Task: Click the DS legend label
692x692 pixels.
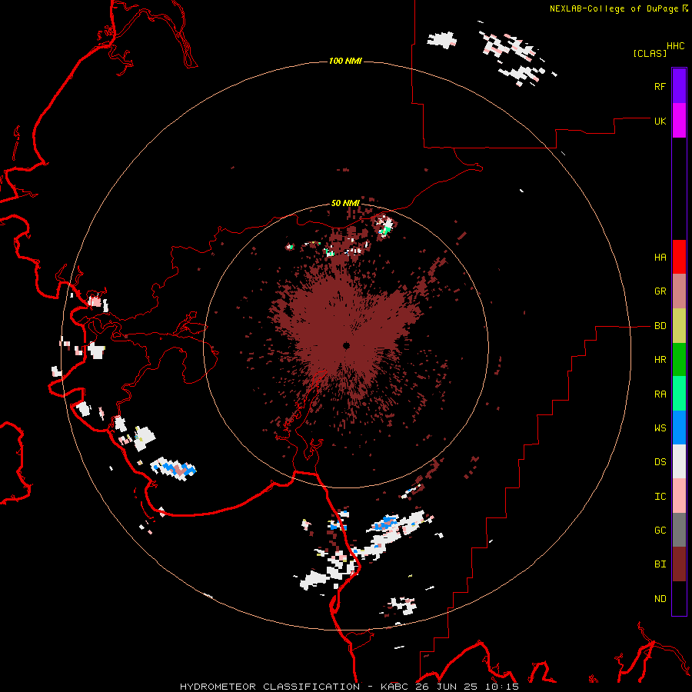Action: coord(660,462)
